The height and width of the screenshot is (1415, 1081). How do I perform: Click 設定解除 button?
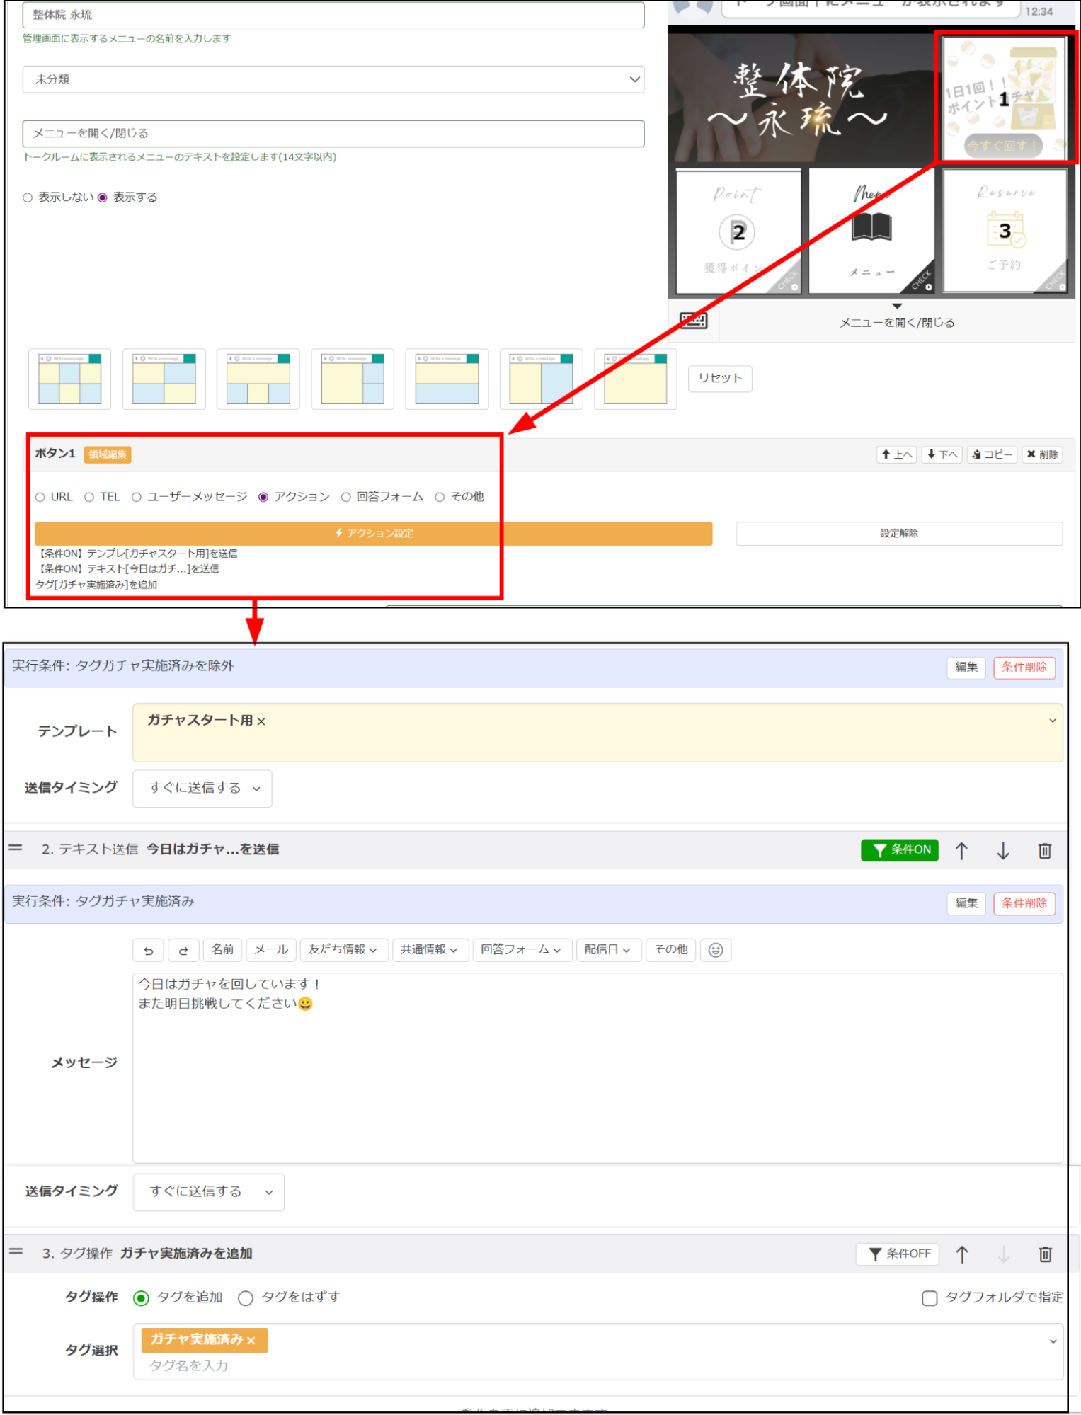click(899, 534)
